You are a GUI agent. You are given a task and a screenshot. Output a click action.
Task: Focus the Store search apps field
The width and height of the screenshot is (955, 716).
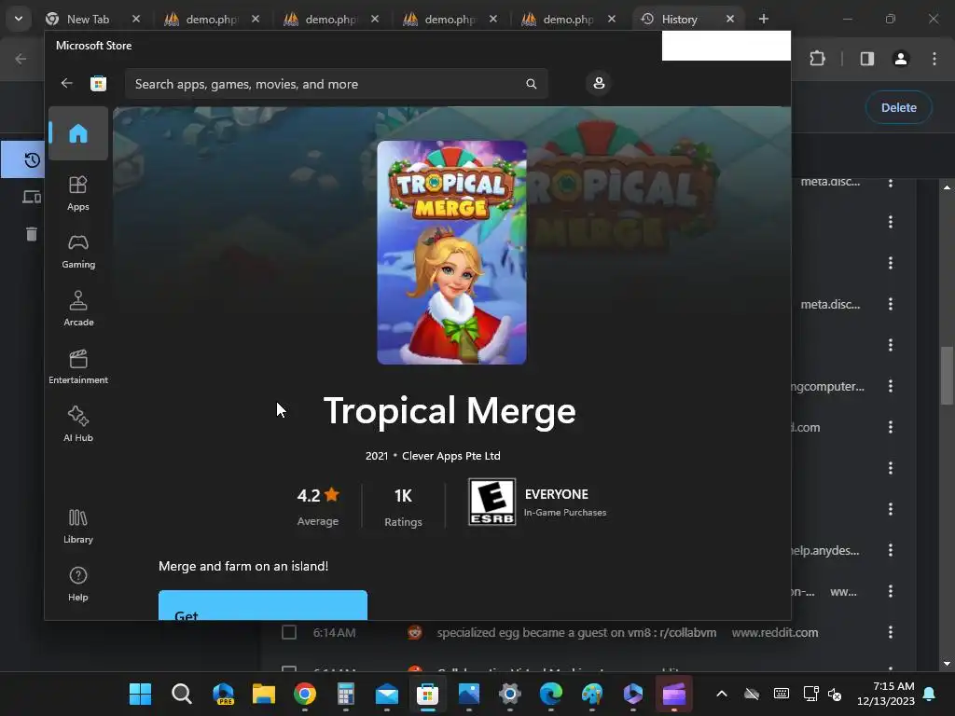pos(336,84)
